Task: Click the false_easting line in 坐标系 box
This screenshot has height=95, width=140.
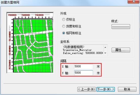Action: 83,53
